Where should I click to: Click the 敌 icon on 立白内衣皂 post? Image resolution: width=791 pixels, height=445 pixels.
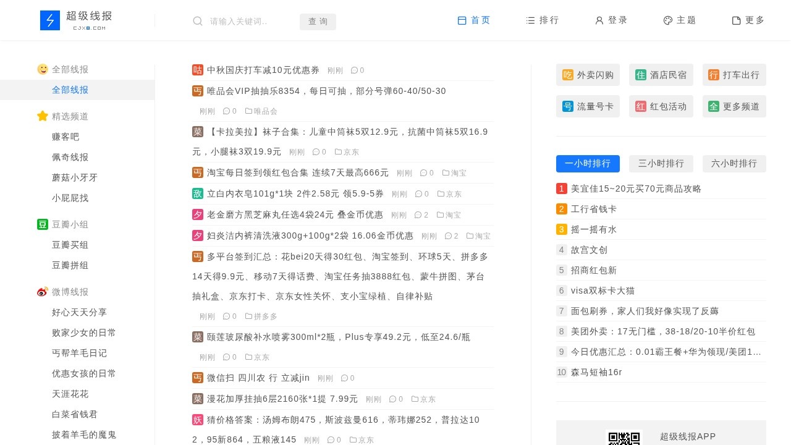[x=198, y=193]
